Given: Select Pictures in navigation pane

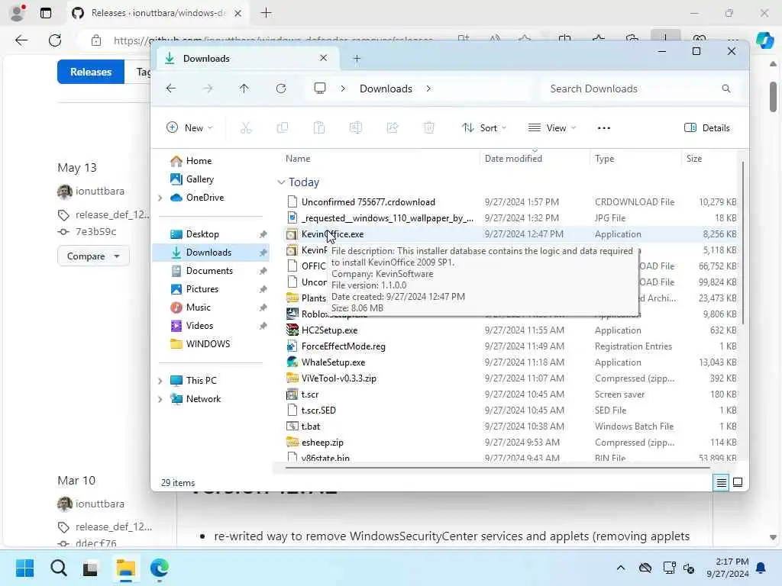Looking at the screenshot, I should coord(202,289).
